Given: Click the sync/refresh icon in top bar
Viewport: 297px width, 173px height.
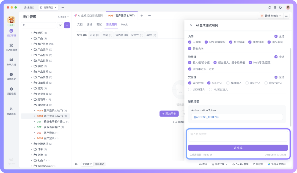Looking at the screenshot, I should 269,7.
